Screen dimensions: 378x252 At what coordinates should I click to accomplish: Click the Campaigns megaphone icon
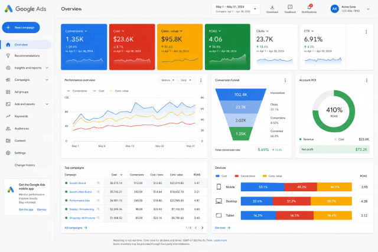pyautogui.click(x=8, y=80)
